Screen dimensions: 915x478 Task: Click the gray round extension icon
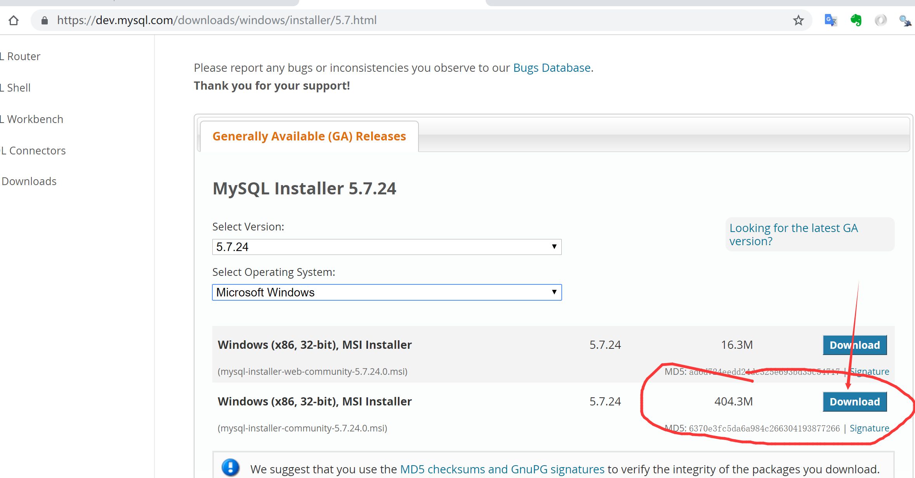tap(880, 20)
